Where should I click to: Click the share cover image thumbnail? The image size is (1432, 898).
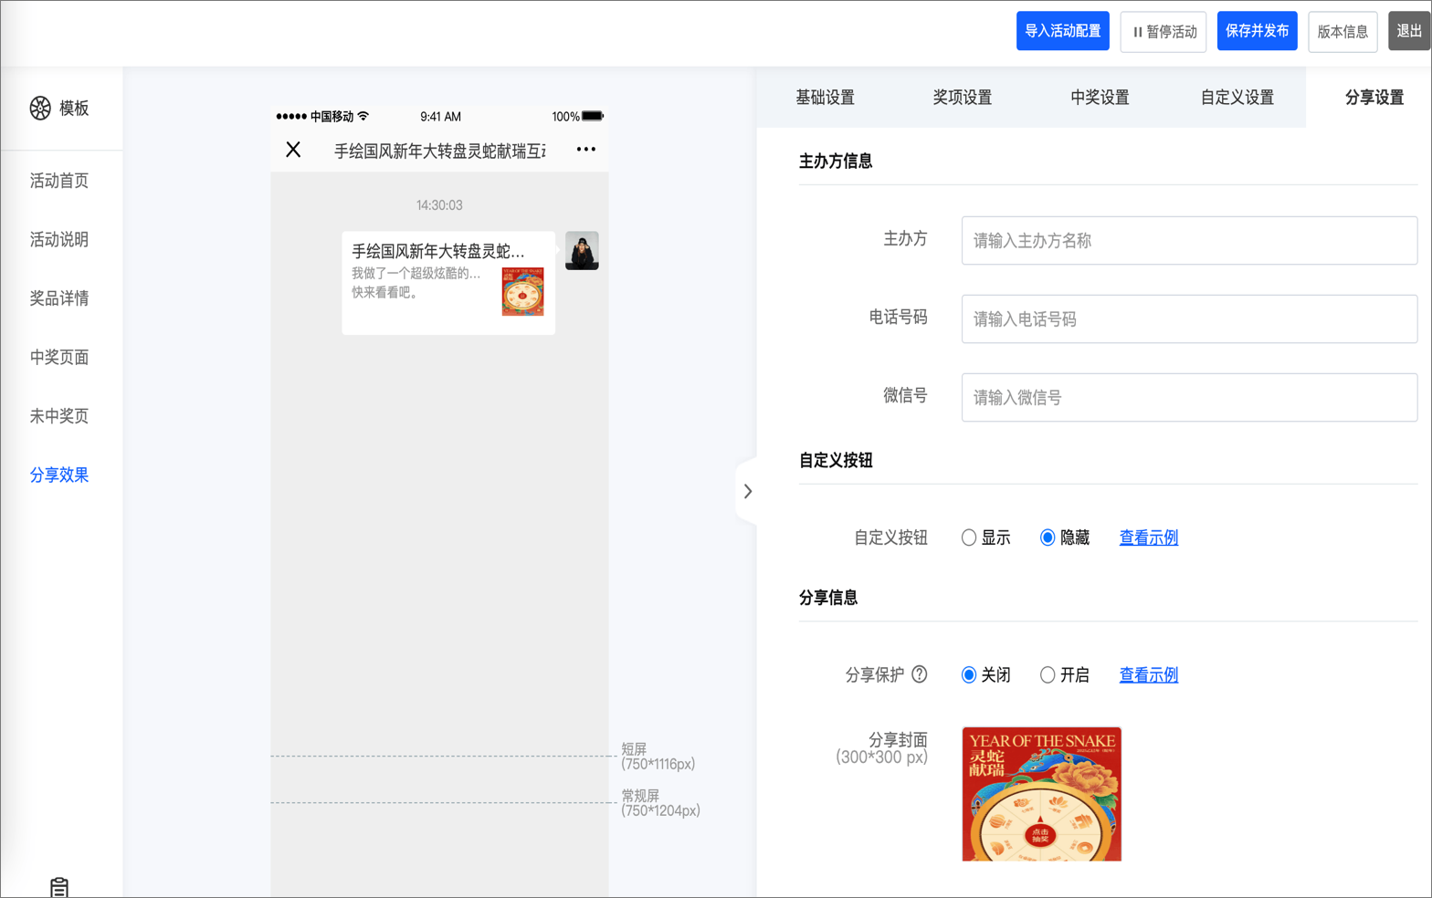(1041, 793)
